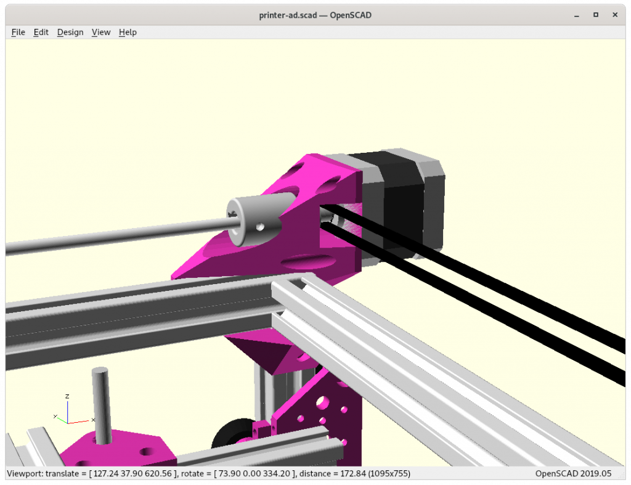This screenshot has height=485, width=631.
Task: Open the Design menu
Action: pos(70,32)
